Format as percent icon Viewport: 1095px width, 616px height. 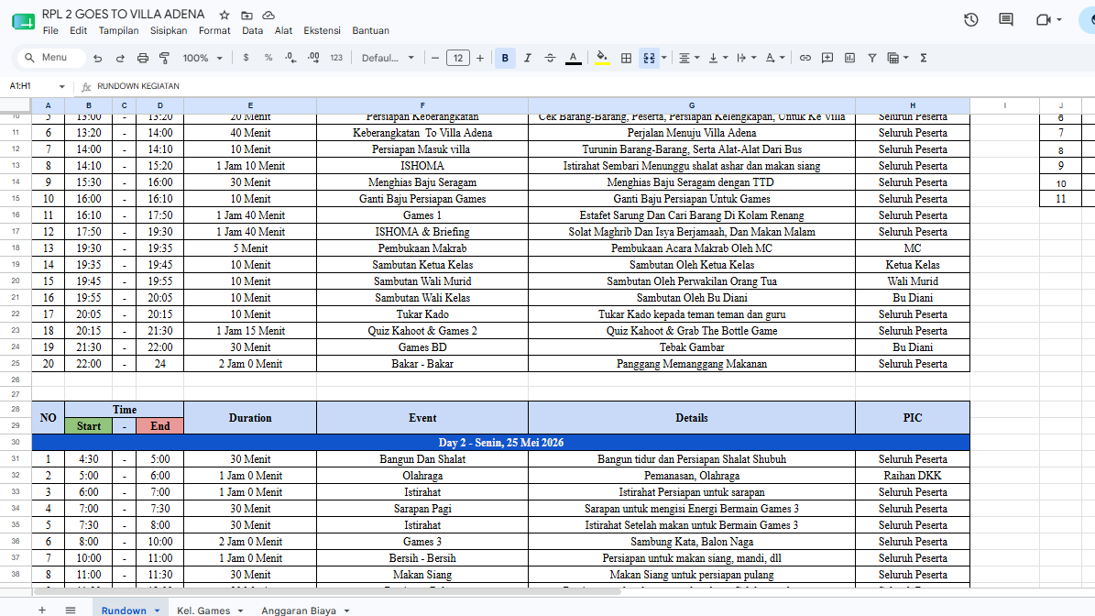pos(268,58)
